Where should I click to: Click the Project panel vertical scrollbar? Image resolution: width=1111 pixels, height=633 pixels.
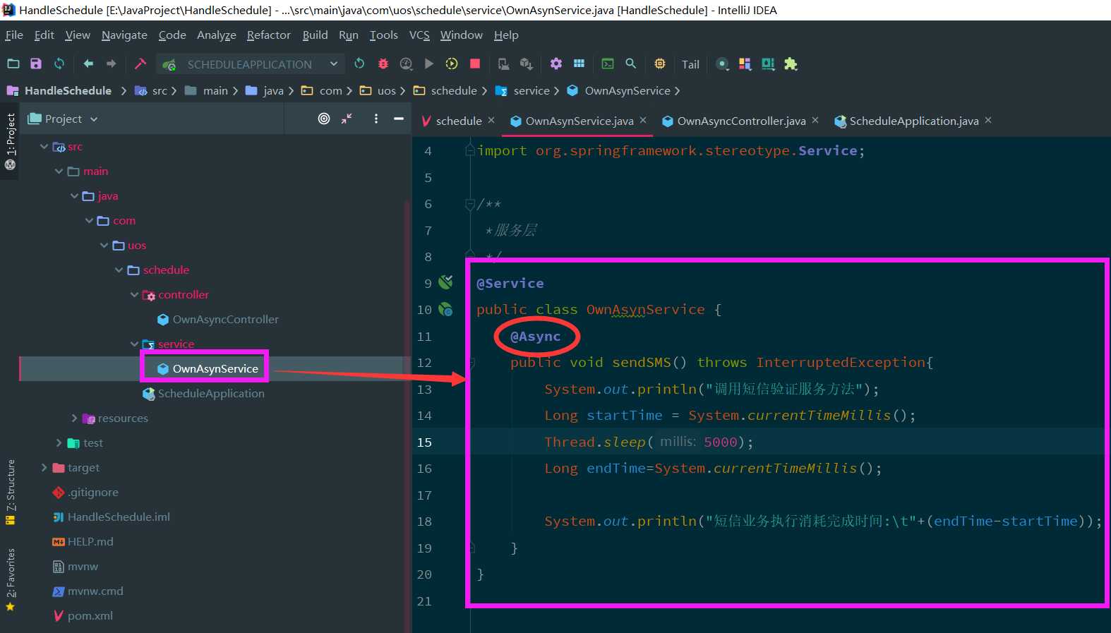[x=407, y=416]
